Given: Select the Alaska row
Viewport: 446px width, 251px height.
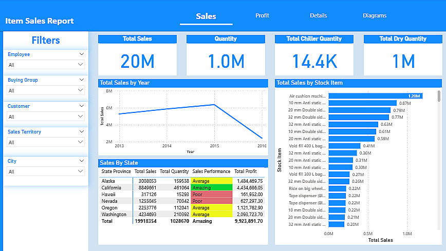Looking at the screenshot, I should point(182,181).
